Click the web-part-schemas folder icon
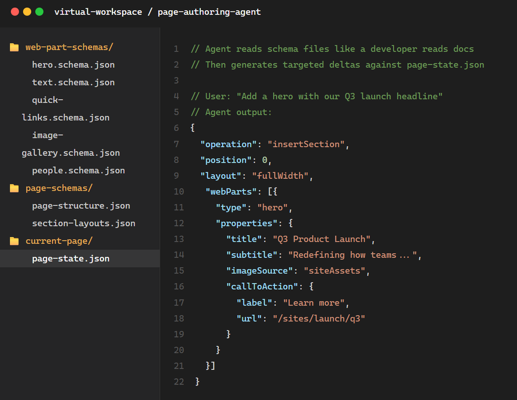 14,48
